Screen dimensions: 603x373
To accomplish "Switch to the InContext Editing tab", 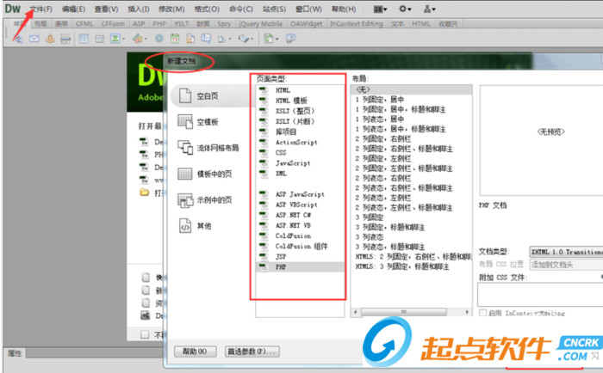I will pos(357,24).
